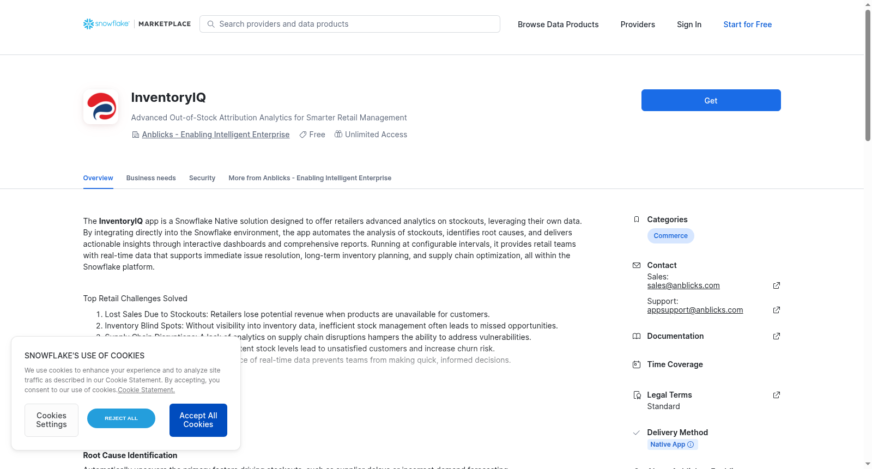This screenshot has height=469, width=872.
Task: Switch to the Security tab
Action: pos(202,178)
